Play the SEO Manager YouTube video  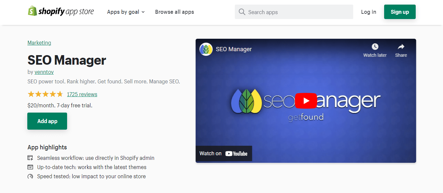coord(306,101)
